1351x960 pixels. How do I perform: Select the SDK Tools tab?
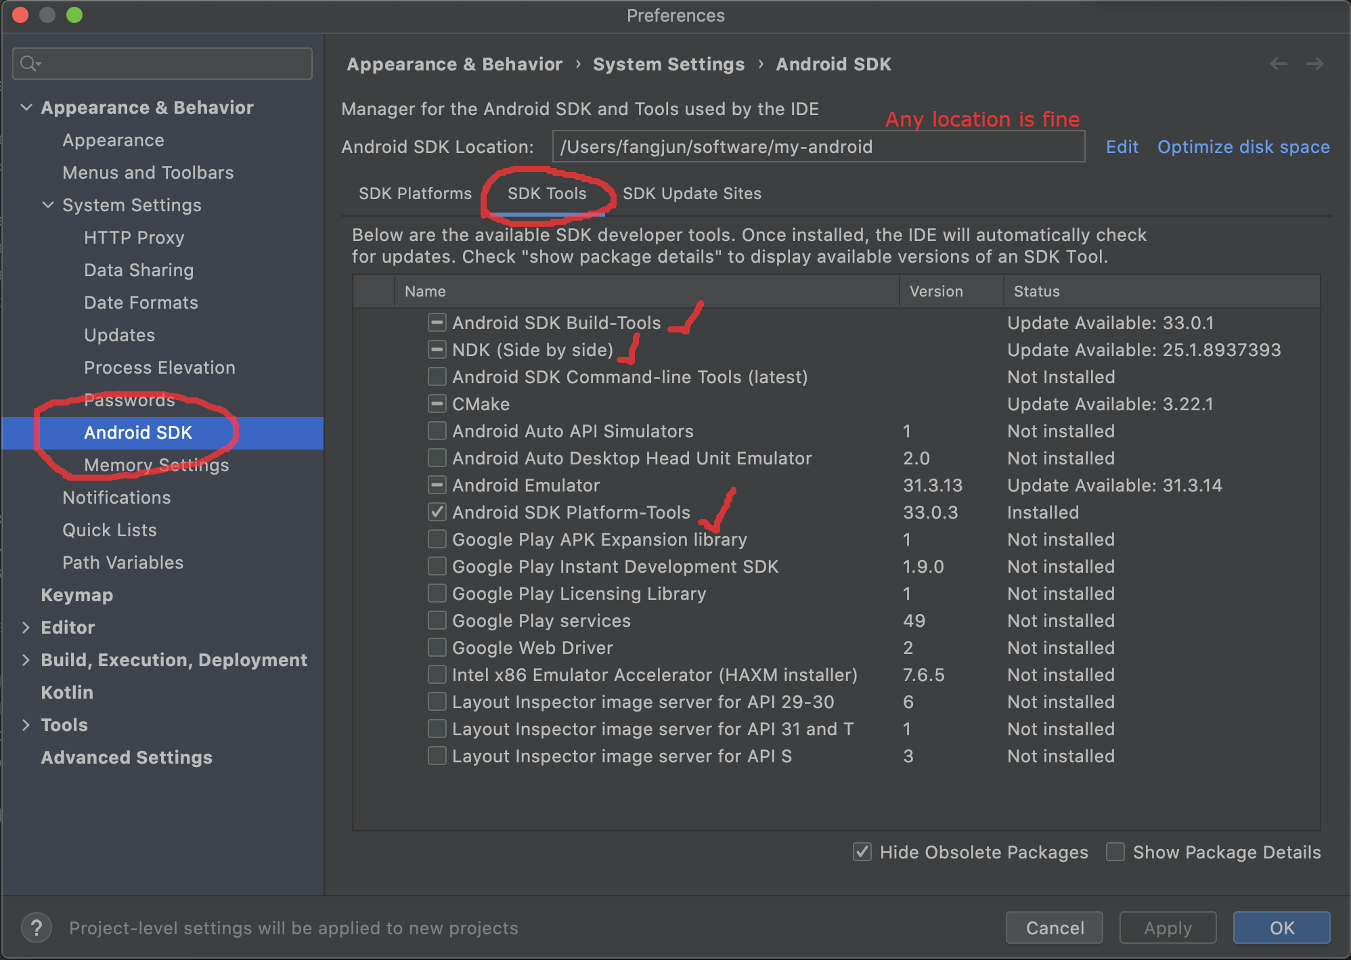click(547, 194)
